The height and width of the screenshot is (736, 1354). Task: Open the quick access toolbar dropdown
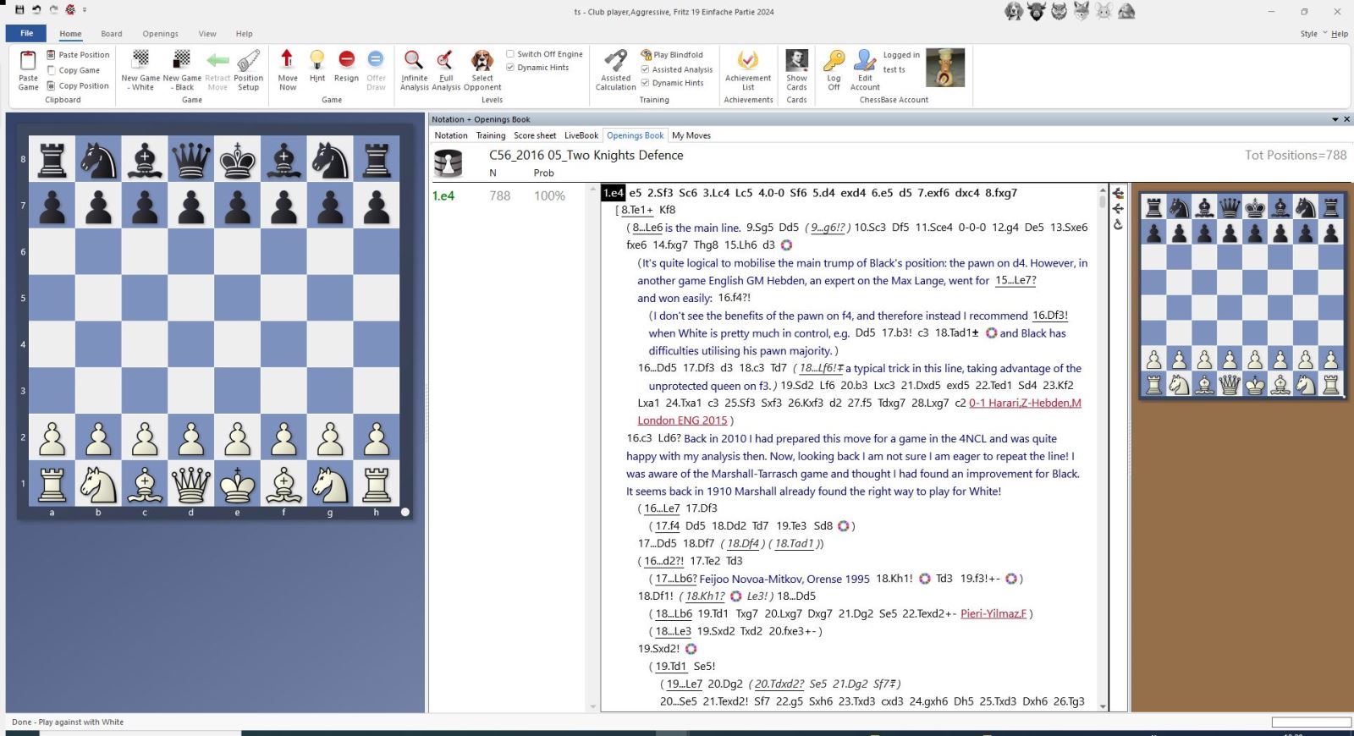[x=85, y=11]
